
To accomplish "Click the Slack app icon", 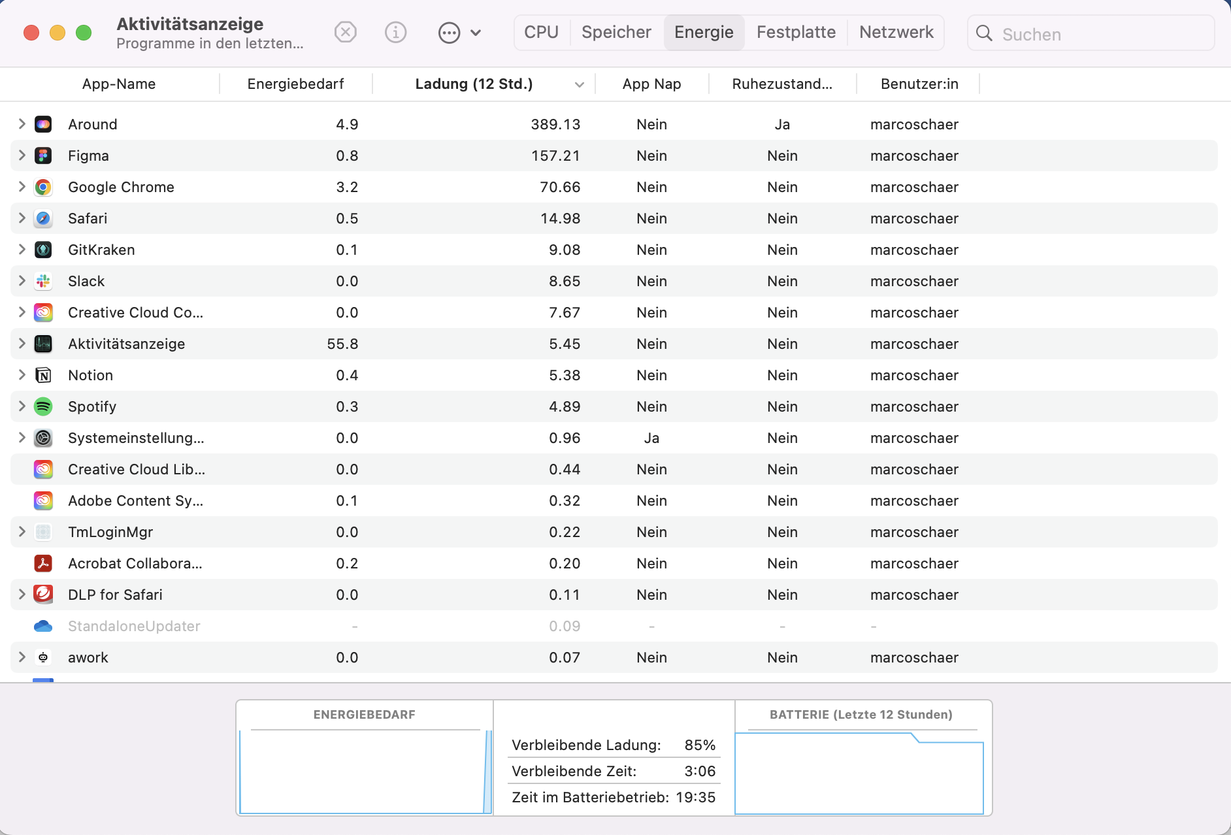I will tap(43, 281).
